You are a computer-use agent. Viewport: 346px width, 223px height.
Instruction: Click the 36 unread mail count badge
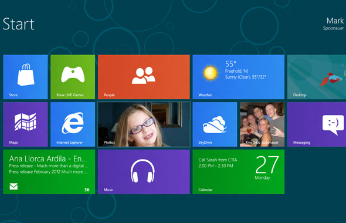tap(87, 190)
